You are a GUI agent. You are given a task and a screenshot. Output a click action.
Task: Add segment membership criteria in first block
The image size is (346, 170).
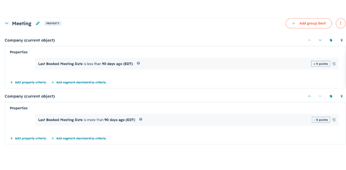tap(78, 82)
